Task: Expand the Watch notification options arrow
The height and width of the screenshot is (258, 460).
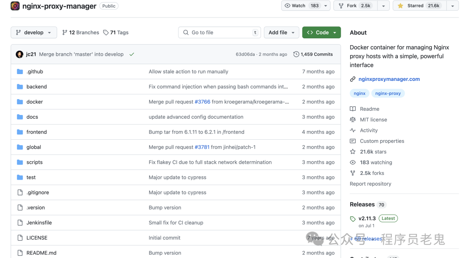Action: (326, 6)
